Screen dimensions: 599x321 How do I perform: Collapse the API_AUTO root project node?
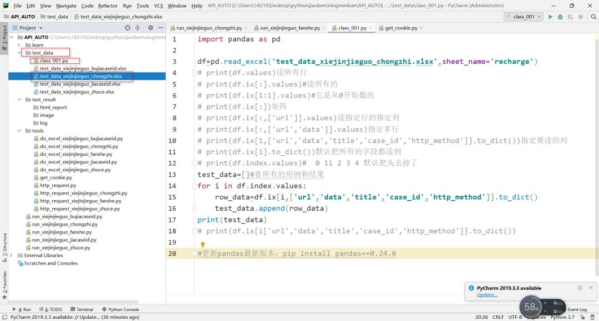coord(12,37)
